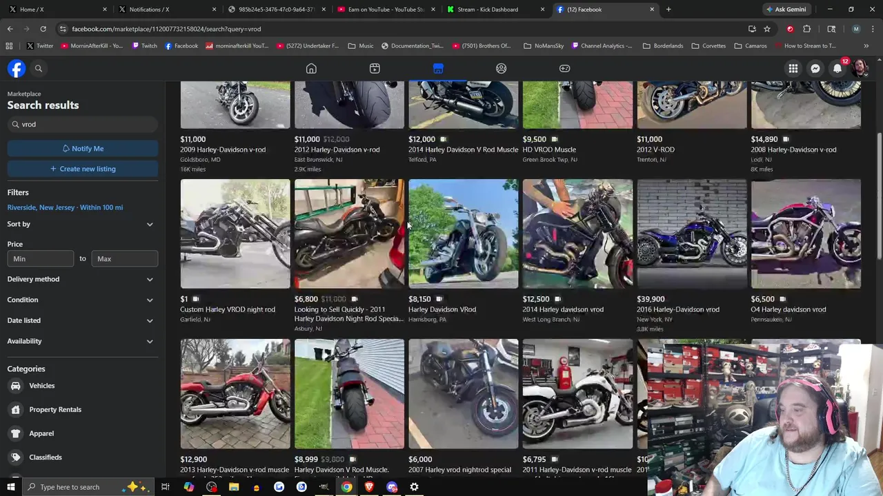This screenshot has width=883, height=496.
Task: Open a new browser tab
Action: pos(668,9)
